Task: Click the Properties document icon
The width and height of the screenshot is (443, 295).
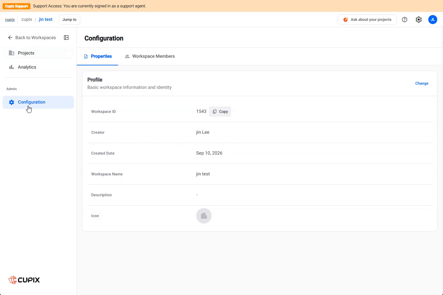Action: (86, 56)
